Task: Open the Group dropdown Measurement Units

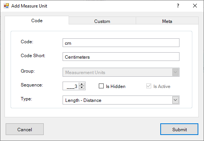Action: pyautogui.click(x=121, y=72)
